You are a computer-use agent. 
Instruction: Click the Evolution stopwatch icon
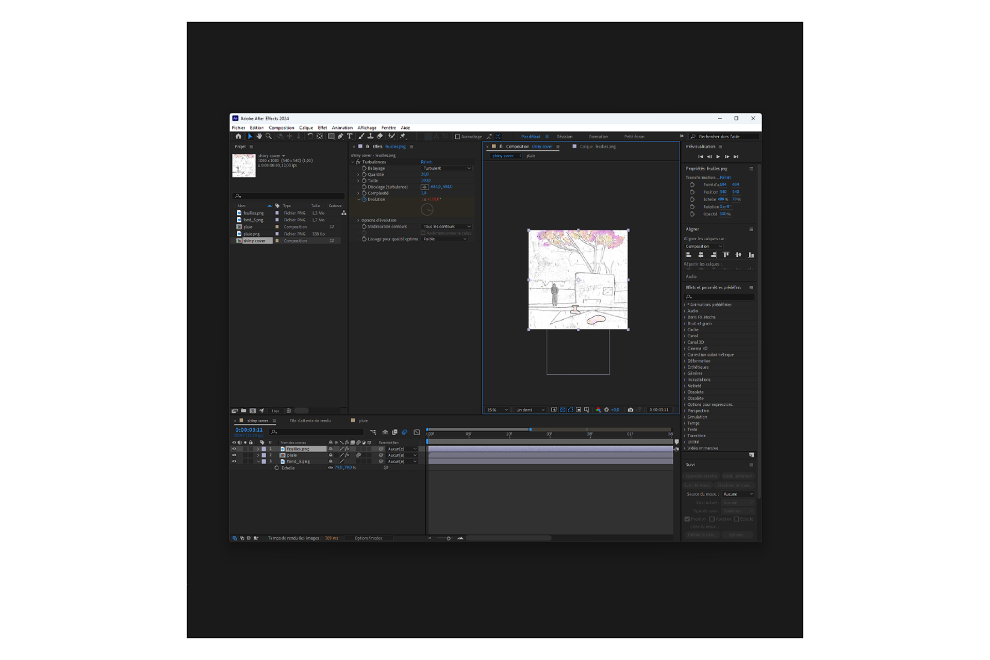coord(364,200)
